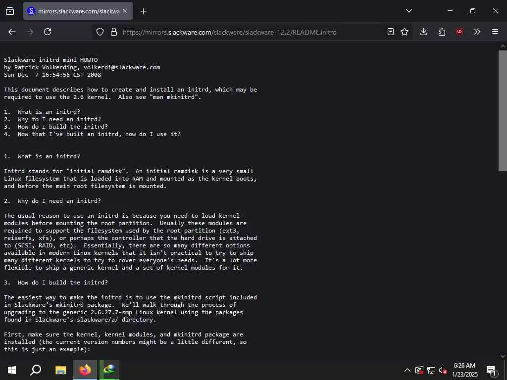507x380 pixels.
Task: Show hidden system tray icons
Action: [x=407, y=370]
